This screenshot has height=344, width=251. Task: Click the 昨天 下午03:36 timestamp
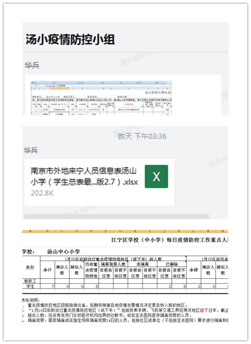[142, 136]
